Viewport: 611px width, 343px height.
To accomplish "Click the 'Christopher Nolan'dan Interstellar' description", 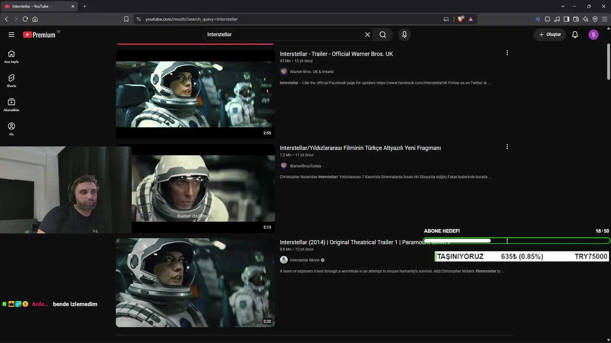I will [x=386, y=177].
